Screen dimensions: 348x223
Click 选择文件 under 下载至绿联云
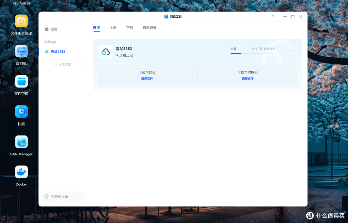click(x=247, y=79)
